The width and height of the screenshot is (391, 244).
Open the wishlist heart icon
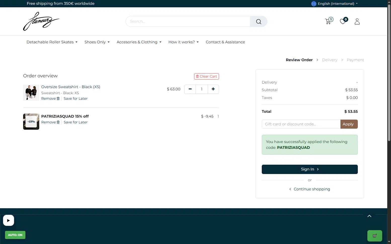tap(343, 21)
